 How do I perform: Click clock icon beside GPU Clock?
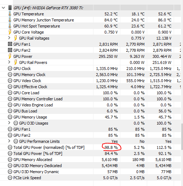coord(10,69)
